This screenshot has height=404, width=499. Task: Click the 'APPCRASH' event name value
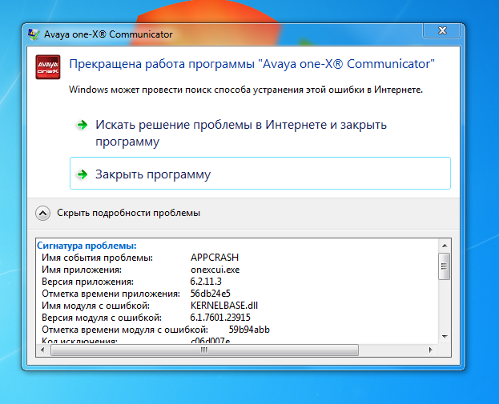[x=215, y=257]
